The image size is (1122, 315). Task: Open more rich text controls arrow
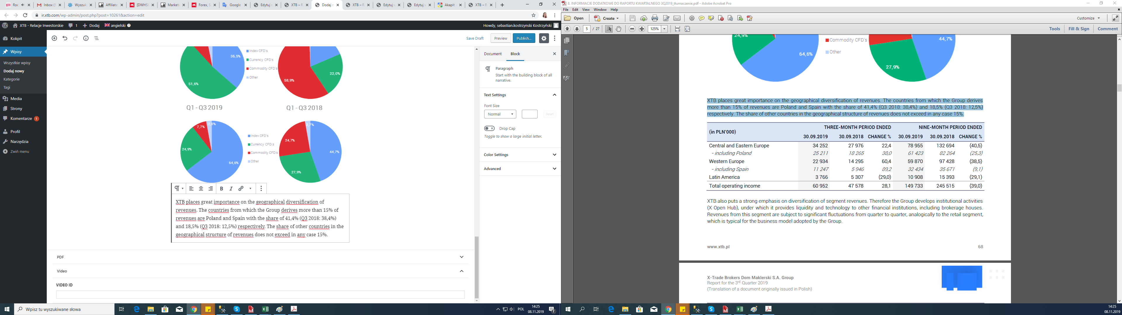click(x=250, y=188)
